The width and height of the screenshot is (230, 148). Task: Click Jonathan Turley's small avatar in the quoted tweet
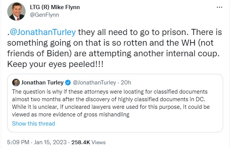[x=16, y=83]
